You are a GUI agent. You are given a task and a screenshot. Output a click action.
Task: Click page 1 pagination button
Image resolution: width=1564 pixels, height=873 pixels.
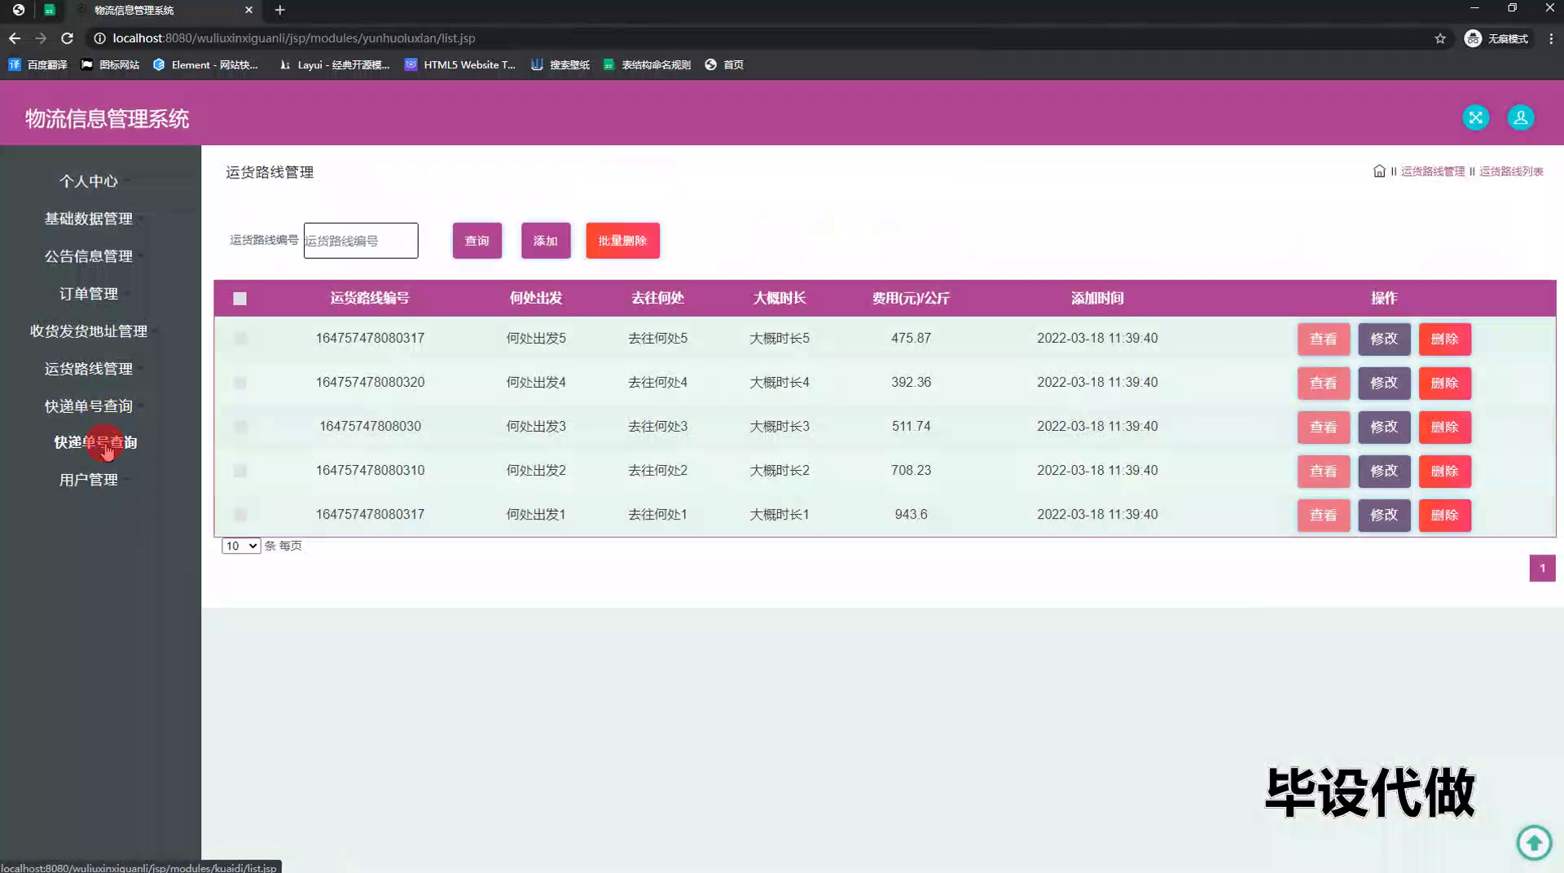point(1542,568)
